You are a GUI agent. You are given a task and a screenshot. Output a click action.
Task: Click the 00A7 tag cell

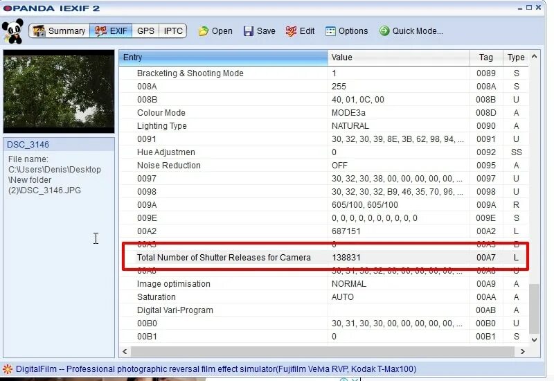(486, 258)
